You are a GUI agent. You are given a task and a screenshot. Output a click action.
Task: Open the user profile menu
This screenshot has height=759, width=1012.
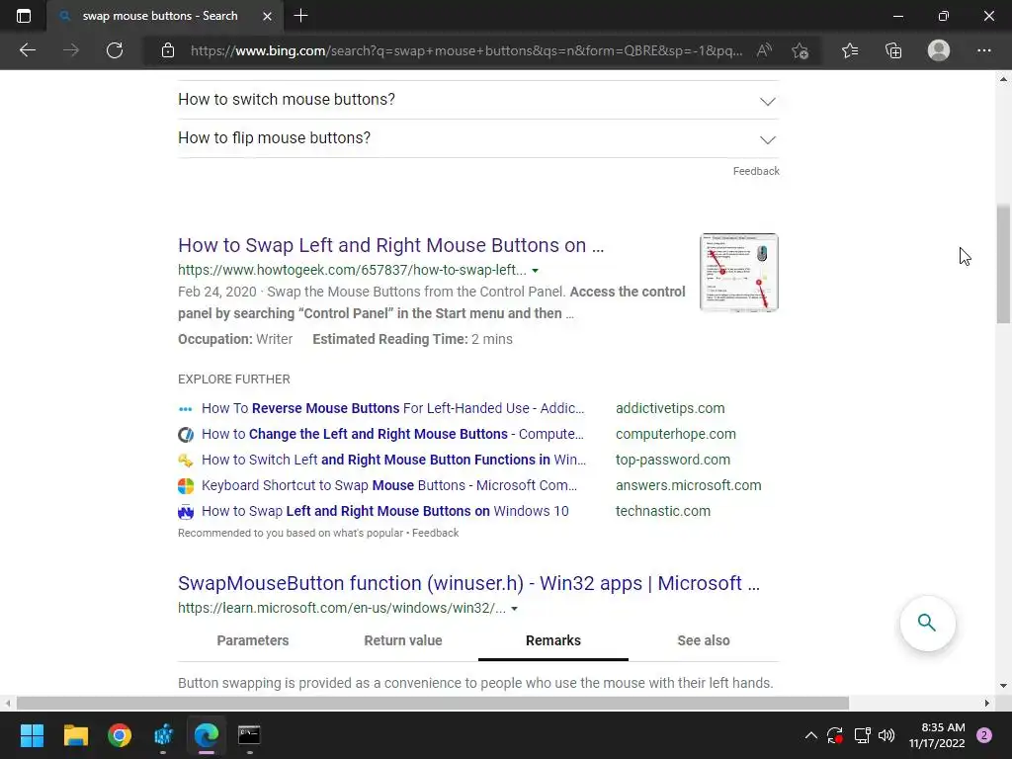click(x=939, y=50)
